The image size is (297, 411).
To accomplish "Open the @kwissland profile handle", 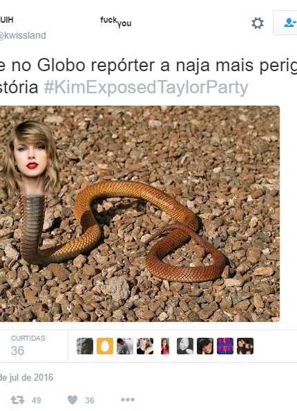I will [23, 35].
